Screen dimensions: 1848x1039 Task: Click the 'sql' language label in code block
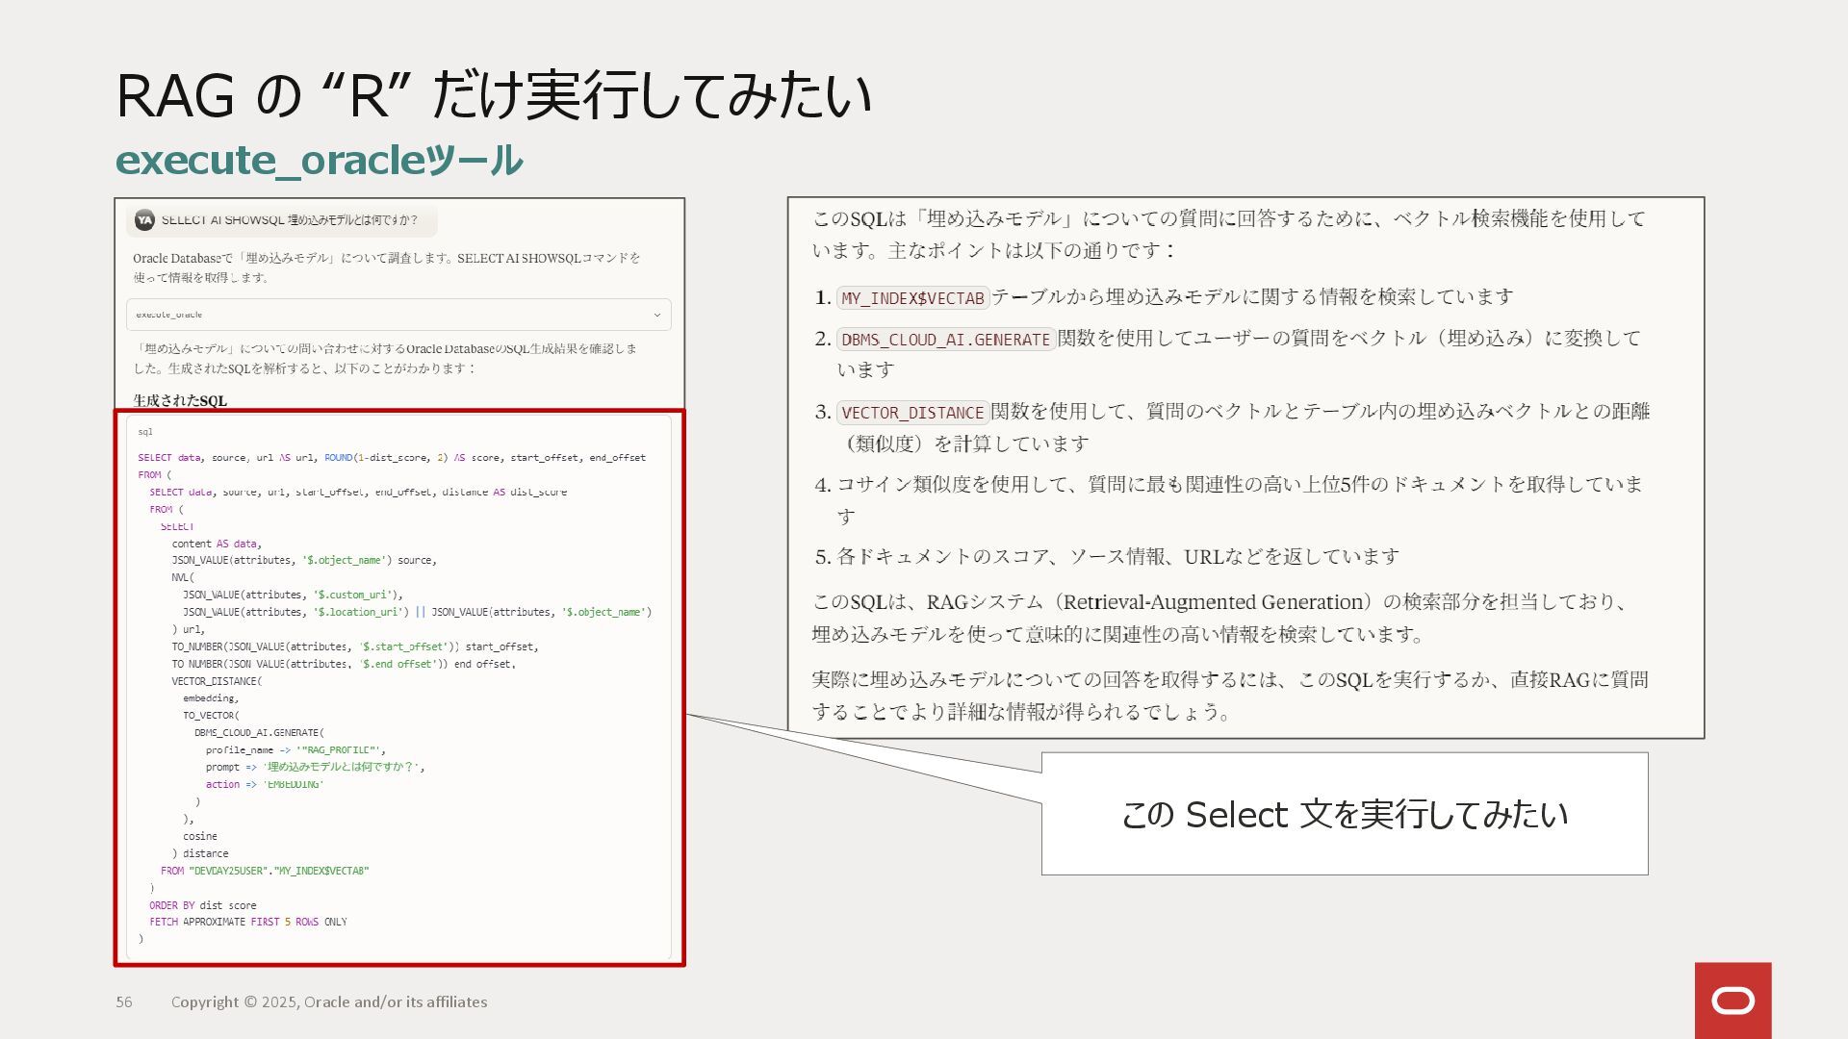145,432
